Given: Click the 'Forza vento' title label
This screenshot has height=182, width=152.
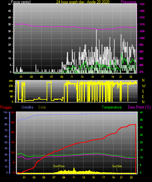Looking at the screenshot, I should click(x=21, y=2).
